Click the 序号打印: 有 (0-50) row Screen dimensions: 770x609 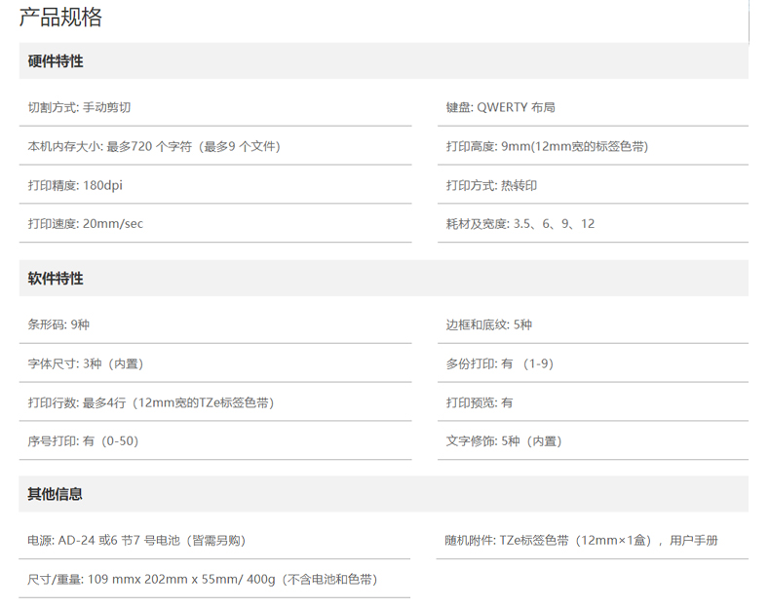click(x=84, y=441)
